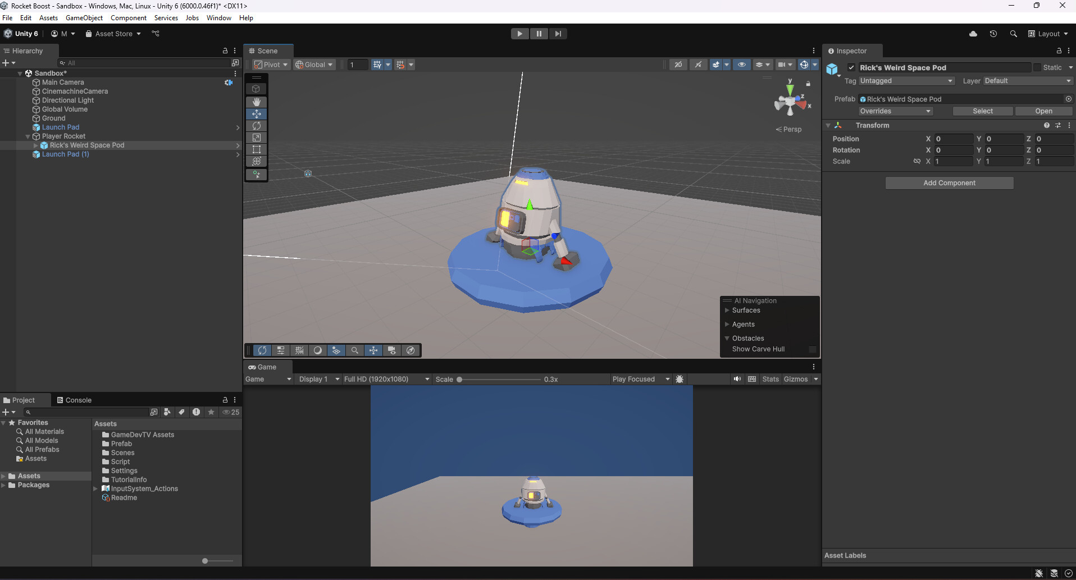Open the search icon in the Scene view toolbar

click(x=355, y=350)
